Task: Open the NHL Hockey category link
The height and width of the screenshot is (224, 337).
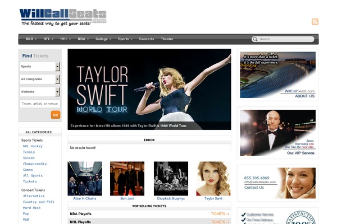Action: point(33,146)
